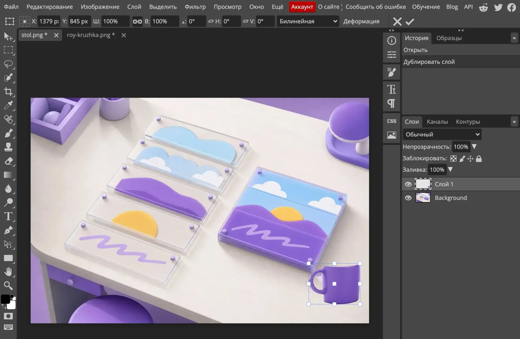Open the brush settings panel icon
This screenshot has height=339, width=520.
click(392, 72)
